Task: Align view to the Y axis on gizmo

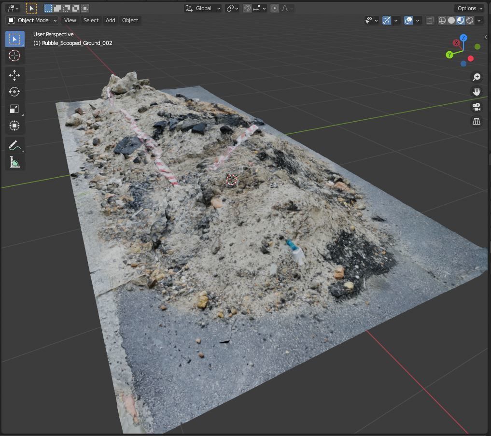Action: [449, 55]
